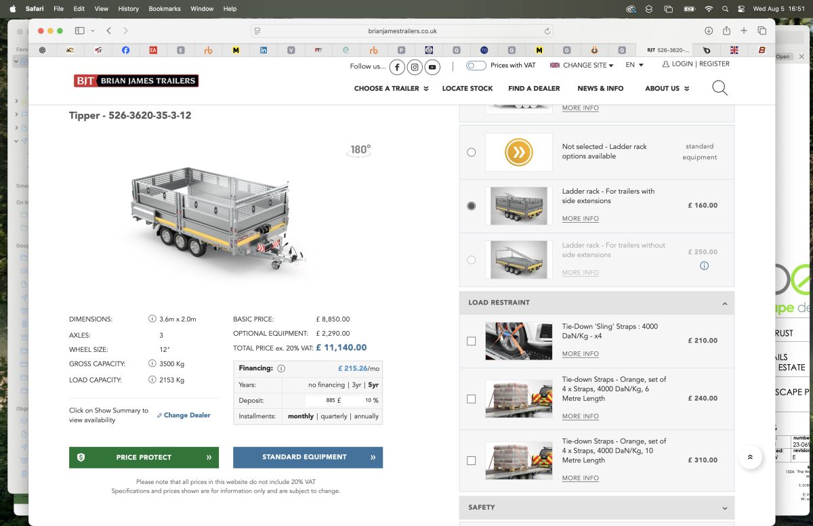Reload the page with the refresh icon

547,31
